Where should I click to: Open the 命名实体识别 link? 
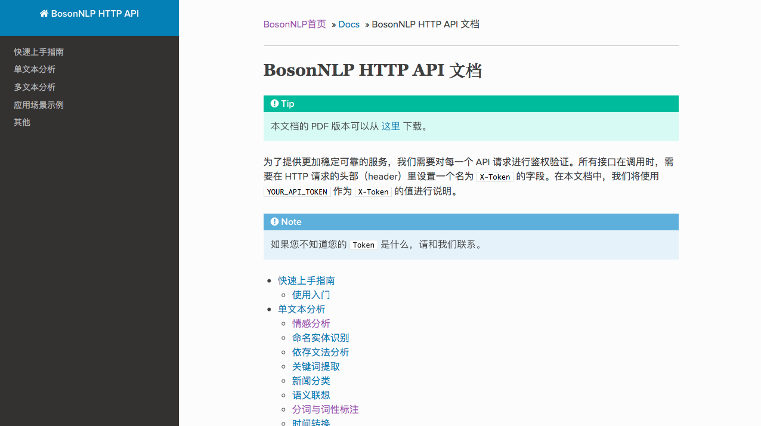point(321,338)
